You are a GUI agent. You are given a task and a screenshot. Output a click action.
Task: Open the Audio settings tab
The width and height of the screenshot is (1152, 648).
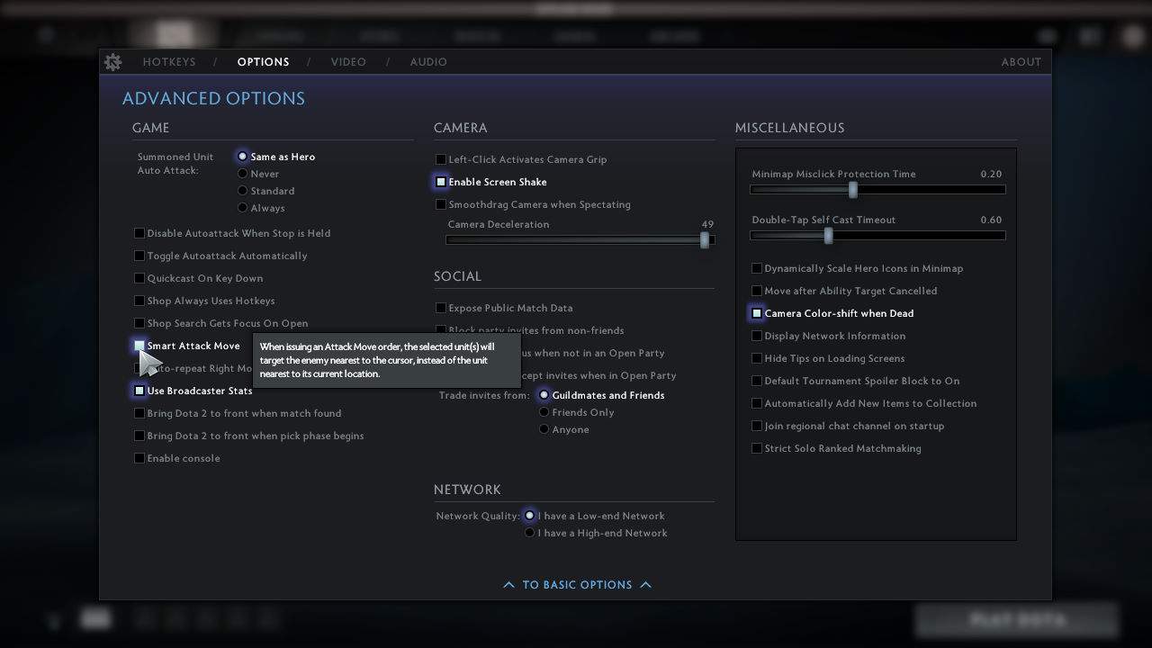[x=428, y=62]
